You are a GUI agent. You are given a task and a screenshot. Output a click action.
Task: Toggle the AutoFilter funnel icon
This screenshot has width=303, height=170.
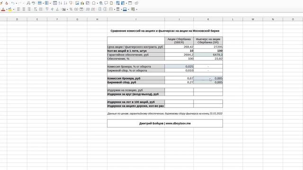[x=71, y=3]
